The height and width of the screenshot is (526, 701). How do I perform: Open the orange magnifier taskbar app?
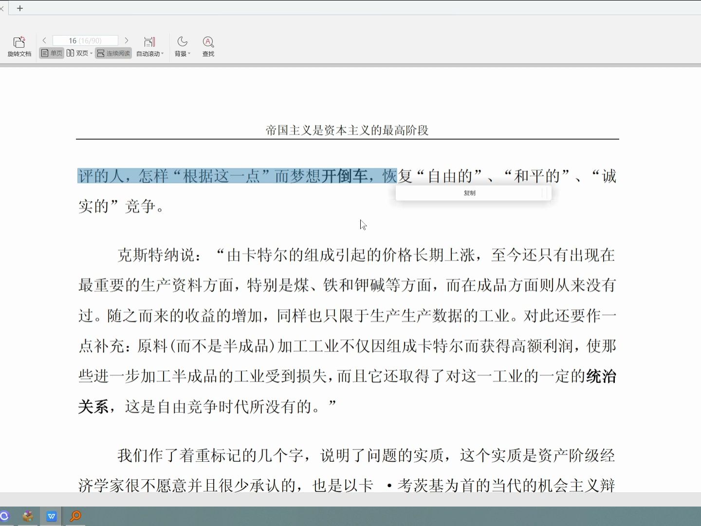point(75,516)
